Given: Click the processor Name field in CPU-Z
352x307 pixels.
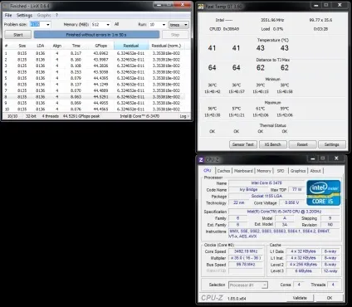Looking at the screenshot, I should click(266, 183).
